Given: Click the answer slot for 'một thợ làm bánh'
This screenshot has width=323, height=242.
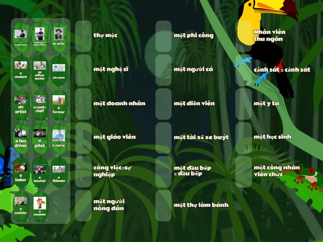Looking at the screenshot, I should (164, 206).
